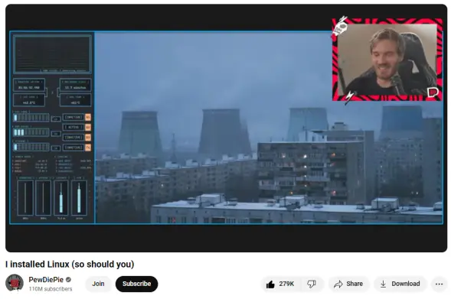Viewport: 451px width, 299px height.
Task: Click the thumbs-down dislike icon
Action: point(312,284)
